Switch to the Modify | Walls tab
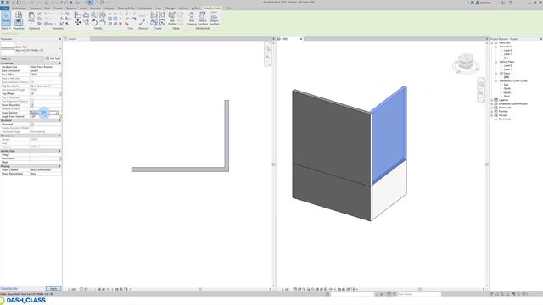Viewport: 543px width, 305px height. tap(212, 8)
